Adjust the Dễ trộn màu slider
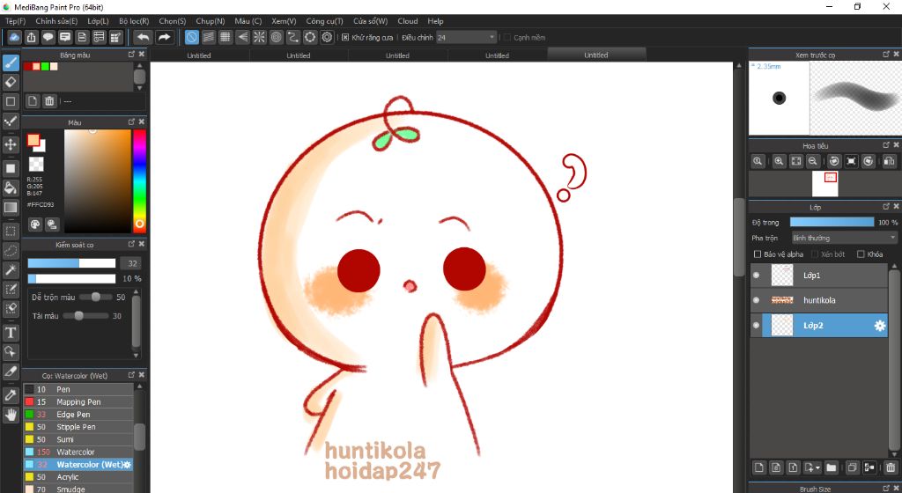 (x=95, y=297)
